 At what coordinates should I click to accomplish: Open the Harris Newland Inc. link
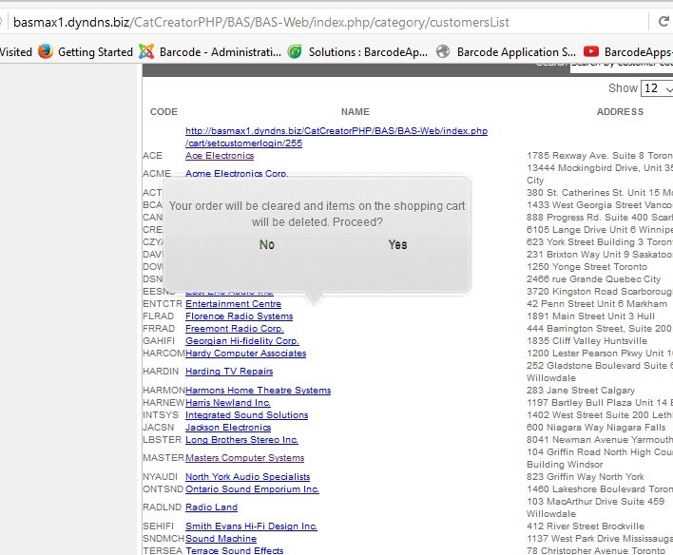tap(227, 403)
